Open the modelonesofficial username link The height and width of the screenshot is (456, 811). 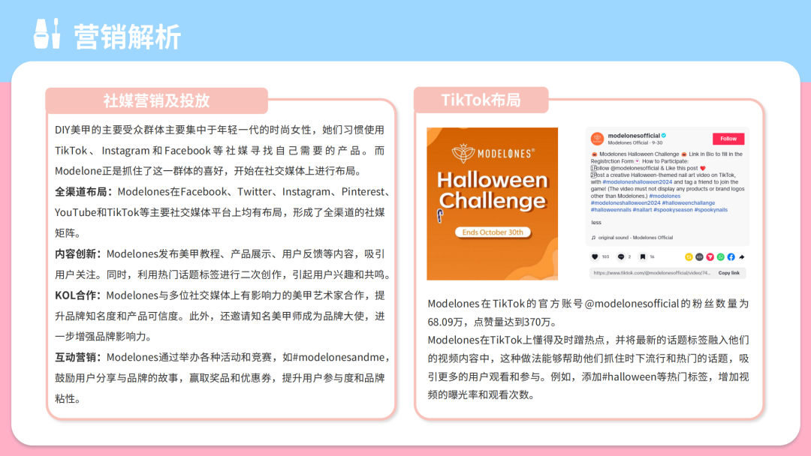click(x=634, y=135)
